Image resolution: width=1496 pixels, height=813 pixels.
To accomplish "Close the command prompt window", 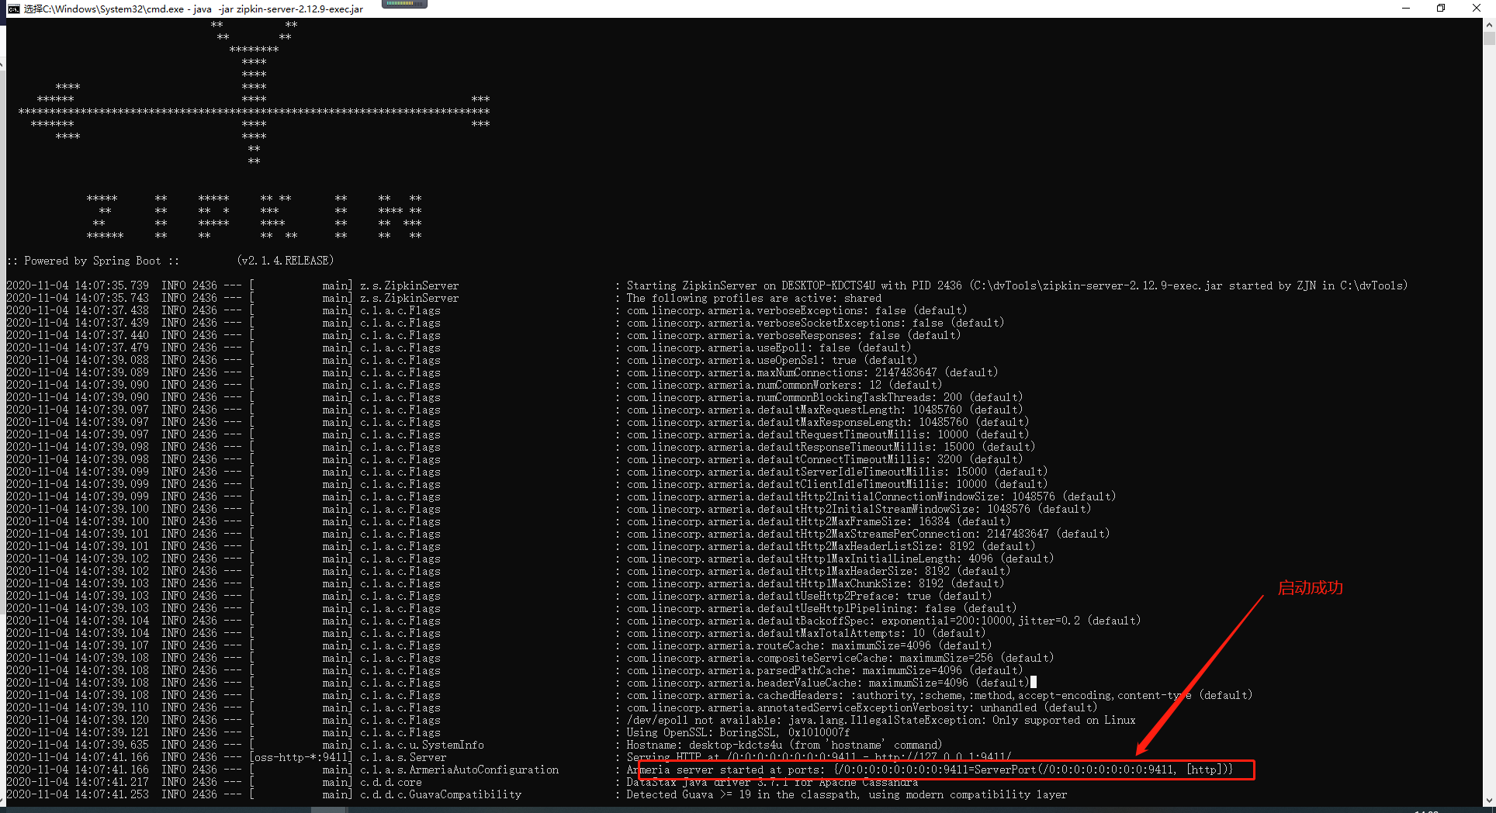I will click(1477, 9).
